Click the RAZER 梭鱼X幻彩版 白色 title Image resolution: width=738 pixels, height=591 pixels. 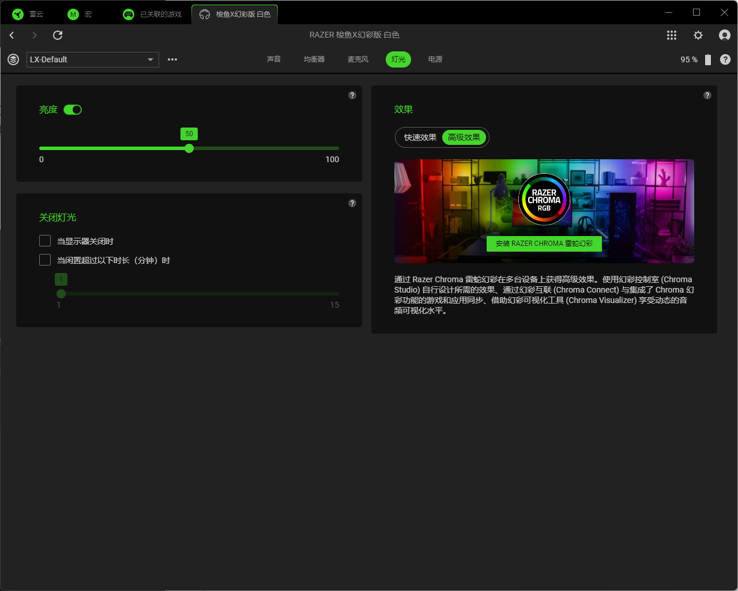355,35
